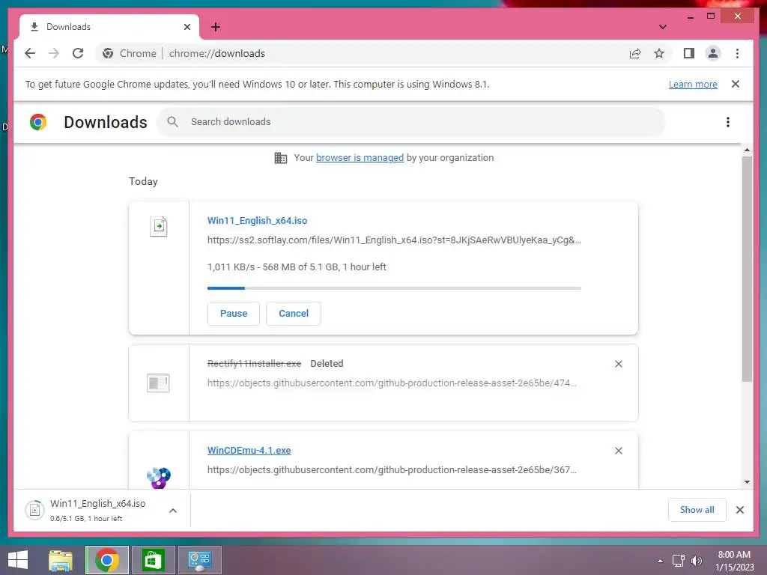767x575 pixels.
Task: Click the Today date heading
Action: click(143, 181)
